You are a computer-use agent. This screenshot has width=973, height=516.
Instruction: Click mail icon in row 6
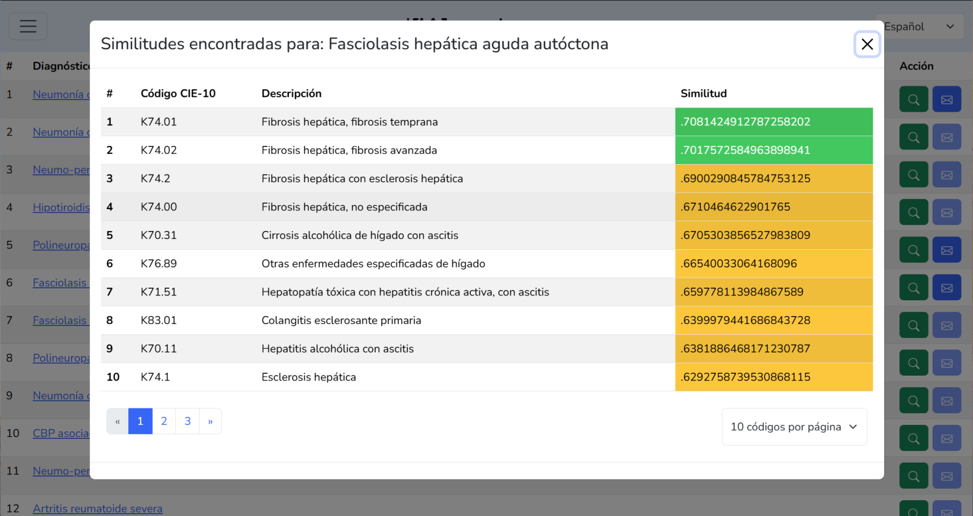pyautogui.click(x=947, y=288)
